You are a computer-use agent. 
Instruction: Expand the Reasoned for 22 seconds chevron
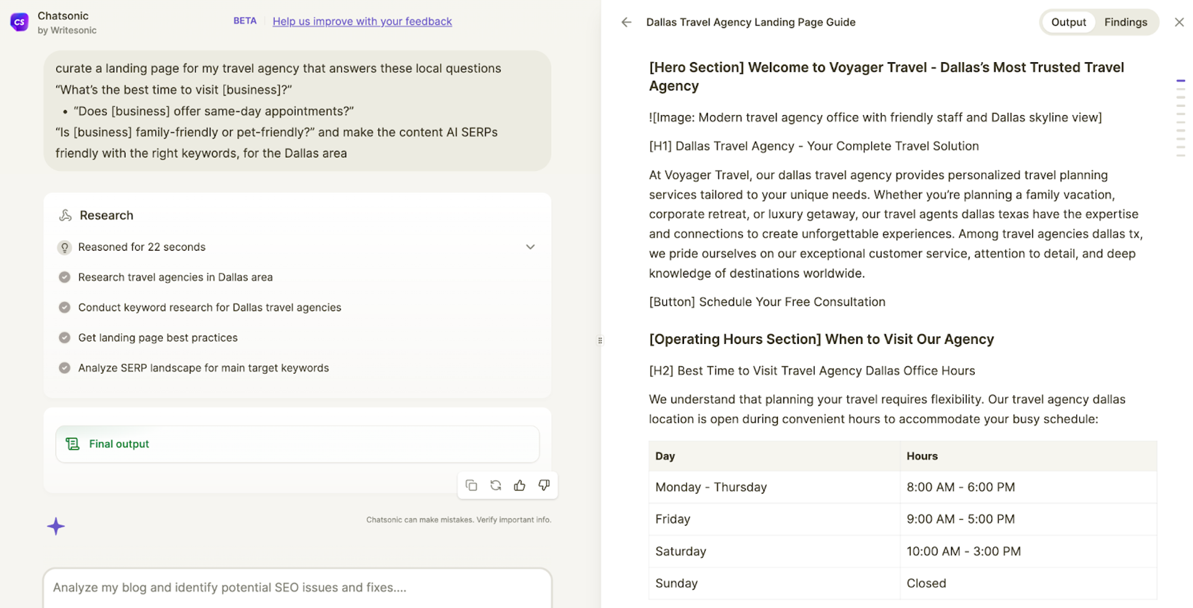[530, 247]
